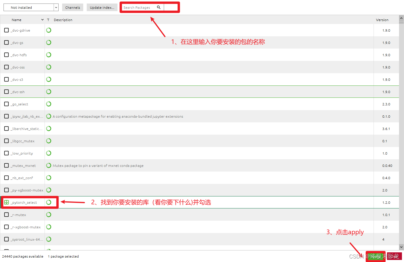
Task: Check the _dvc-oss package checkbox
Action: pyautogui.click(x=6, y=67)
